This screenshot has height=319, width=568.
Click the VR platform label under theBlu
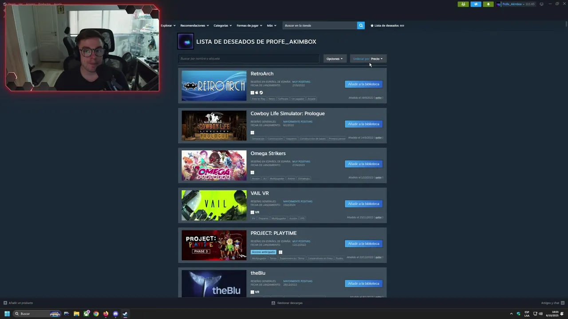coord(257,292)
